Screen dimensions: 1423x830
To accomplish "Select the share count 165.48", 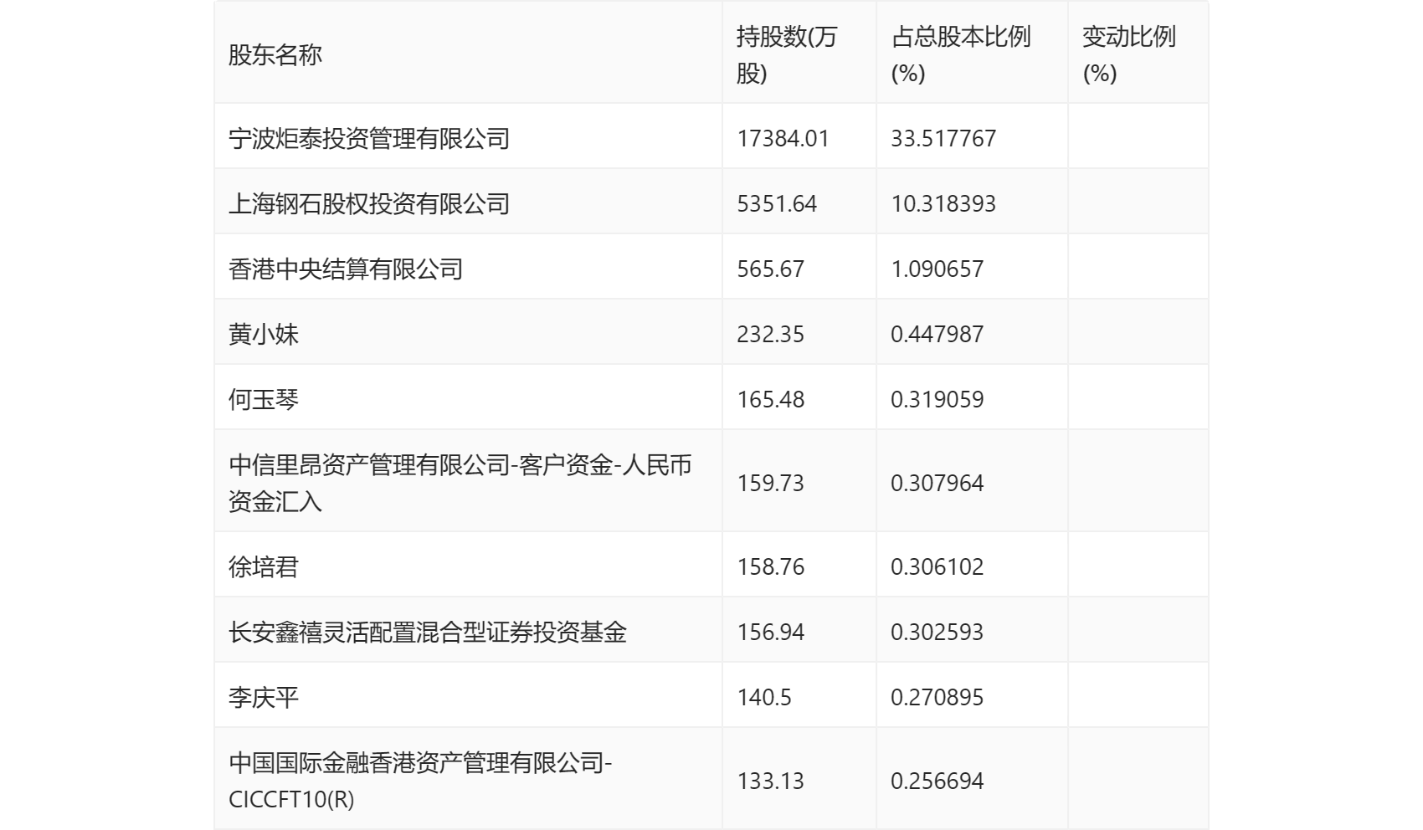I will pyautogui.click(x=770, y=399).
